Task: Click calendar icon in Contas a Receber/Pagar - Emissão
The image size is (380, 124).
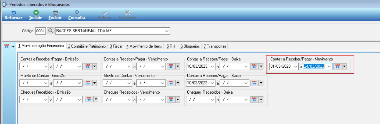Action: pos(88,67)
